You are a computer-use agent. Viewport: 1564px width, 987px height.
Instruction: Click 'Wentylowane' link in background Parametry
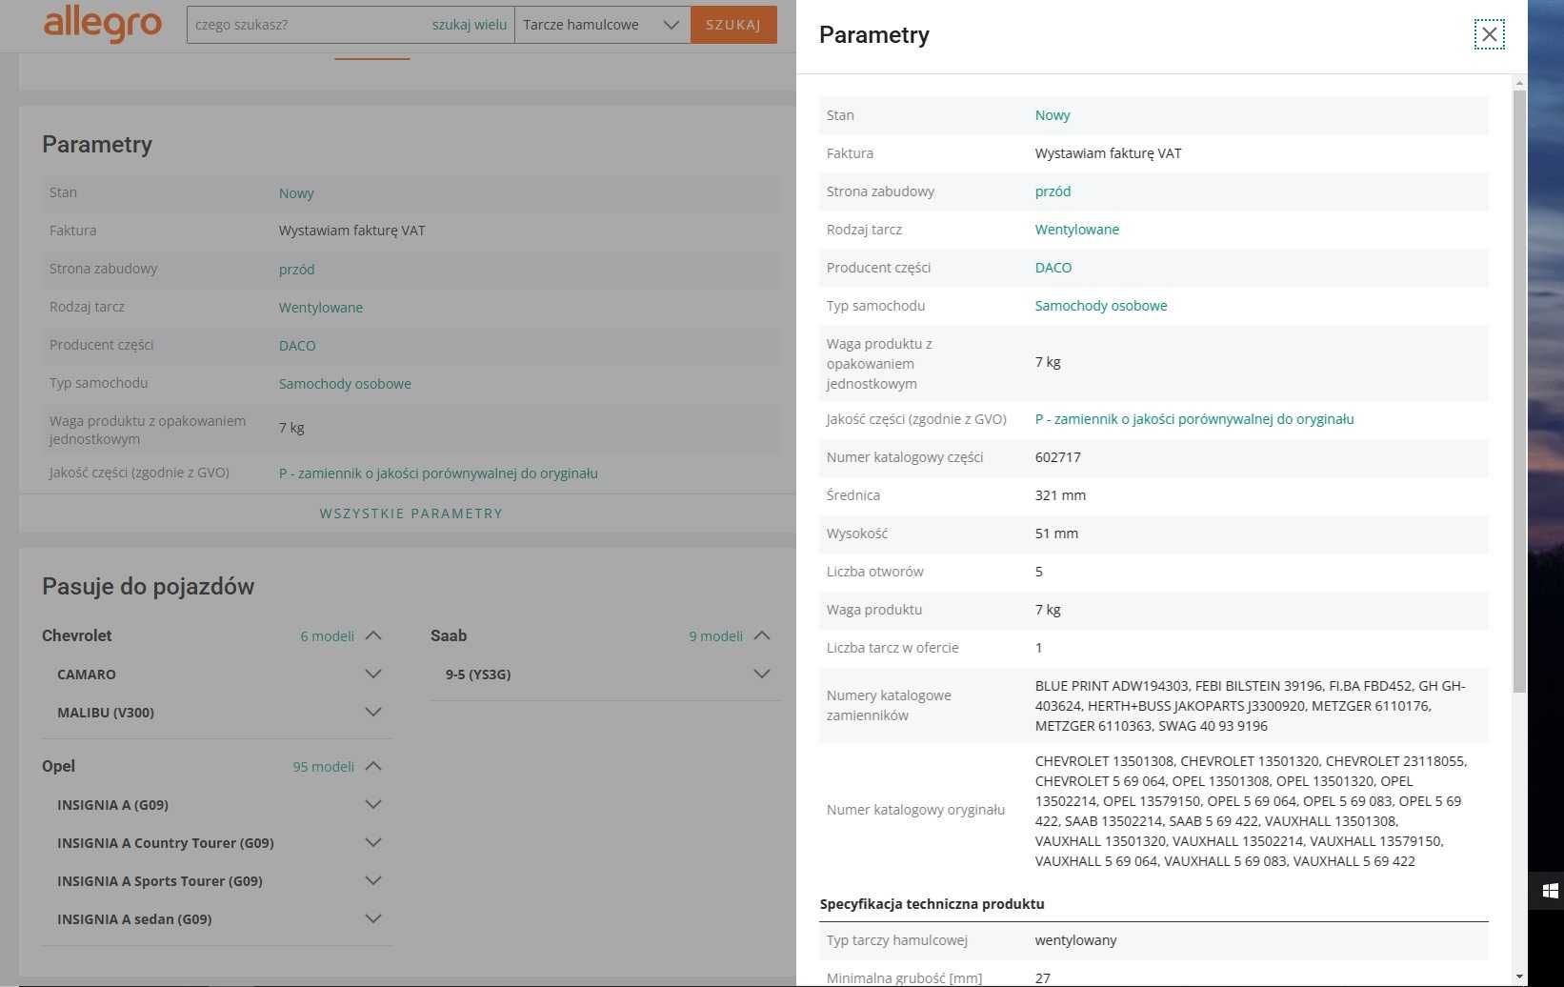tap(321, 308)
